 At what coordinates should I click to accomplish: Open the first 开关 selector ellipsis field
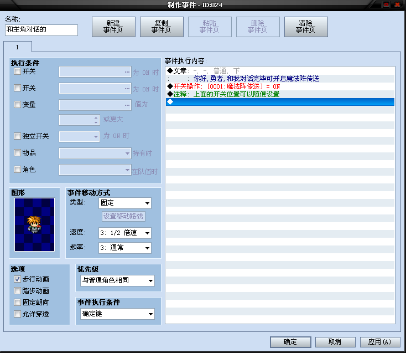click(95, 72)
